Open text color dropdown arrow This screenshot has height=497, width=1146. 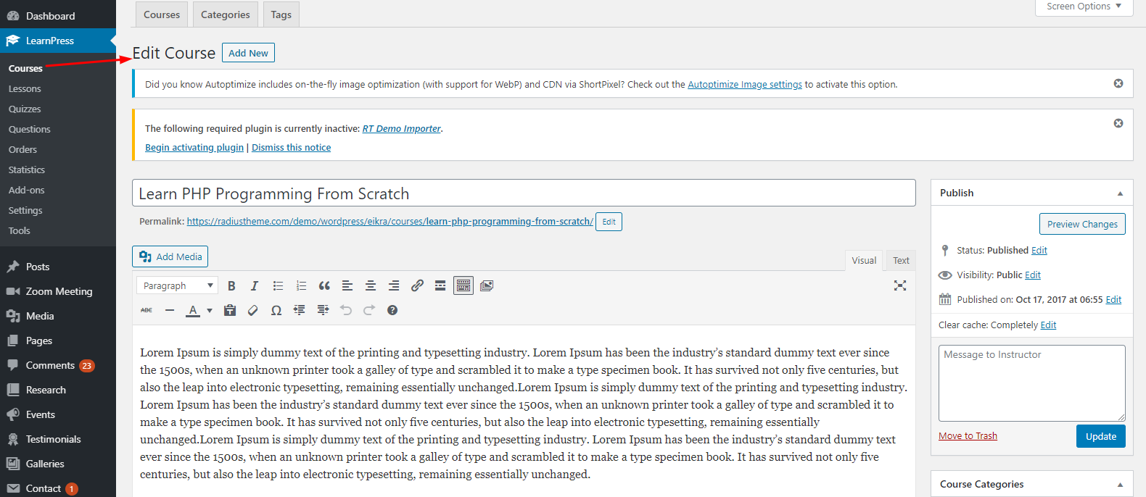click(210, 310)
